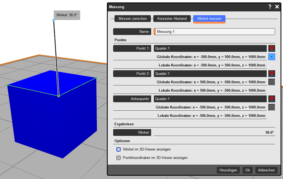Select the 'Winkel messen' tab
This screenshot has height=179, width=283.
point(209,19)
